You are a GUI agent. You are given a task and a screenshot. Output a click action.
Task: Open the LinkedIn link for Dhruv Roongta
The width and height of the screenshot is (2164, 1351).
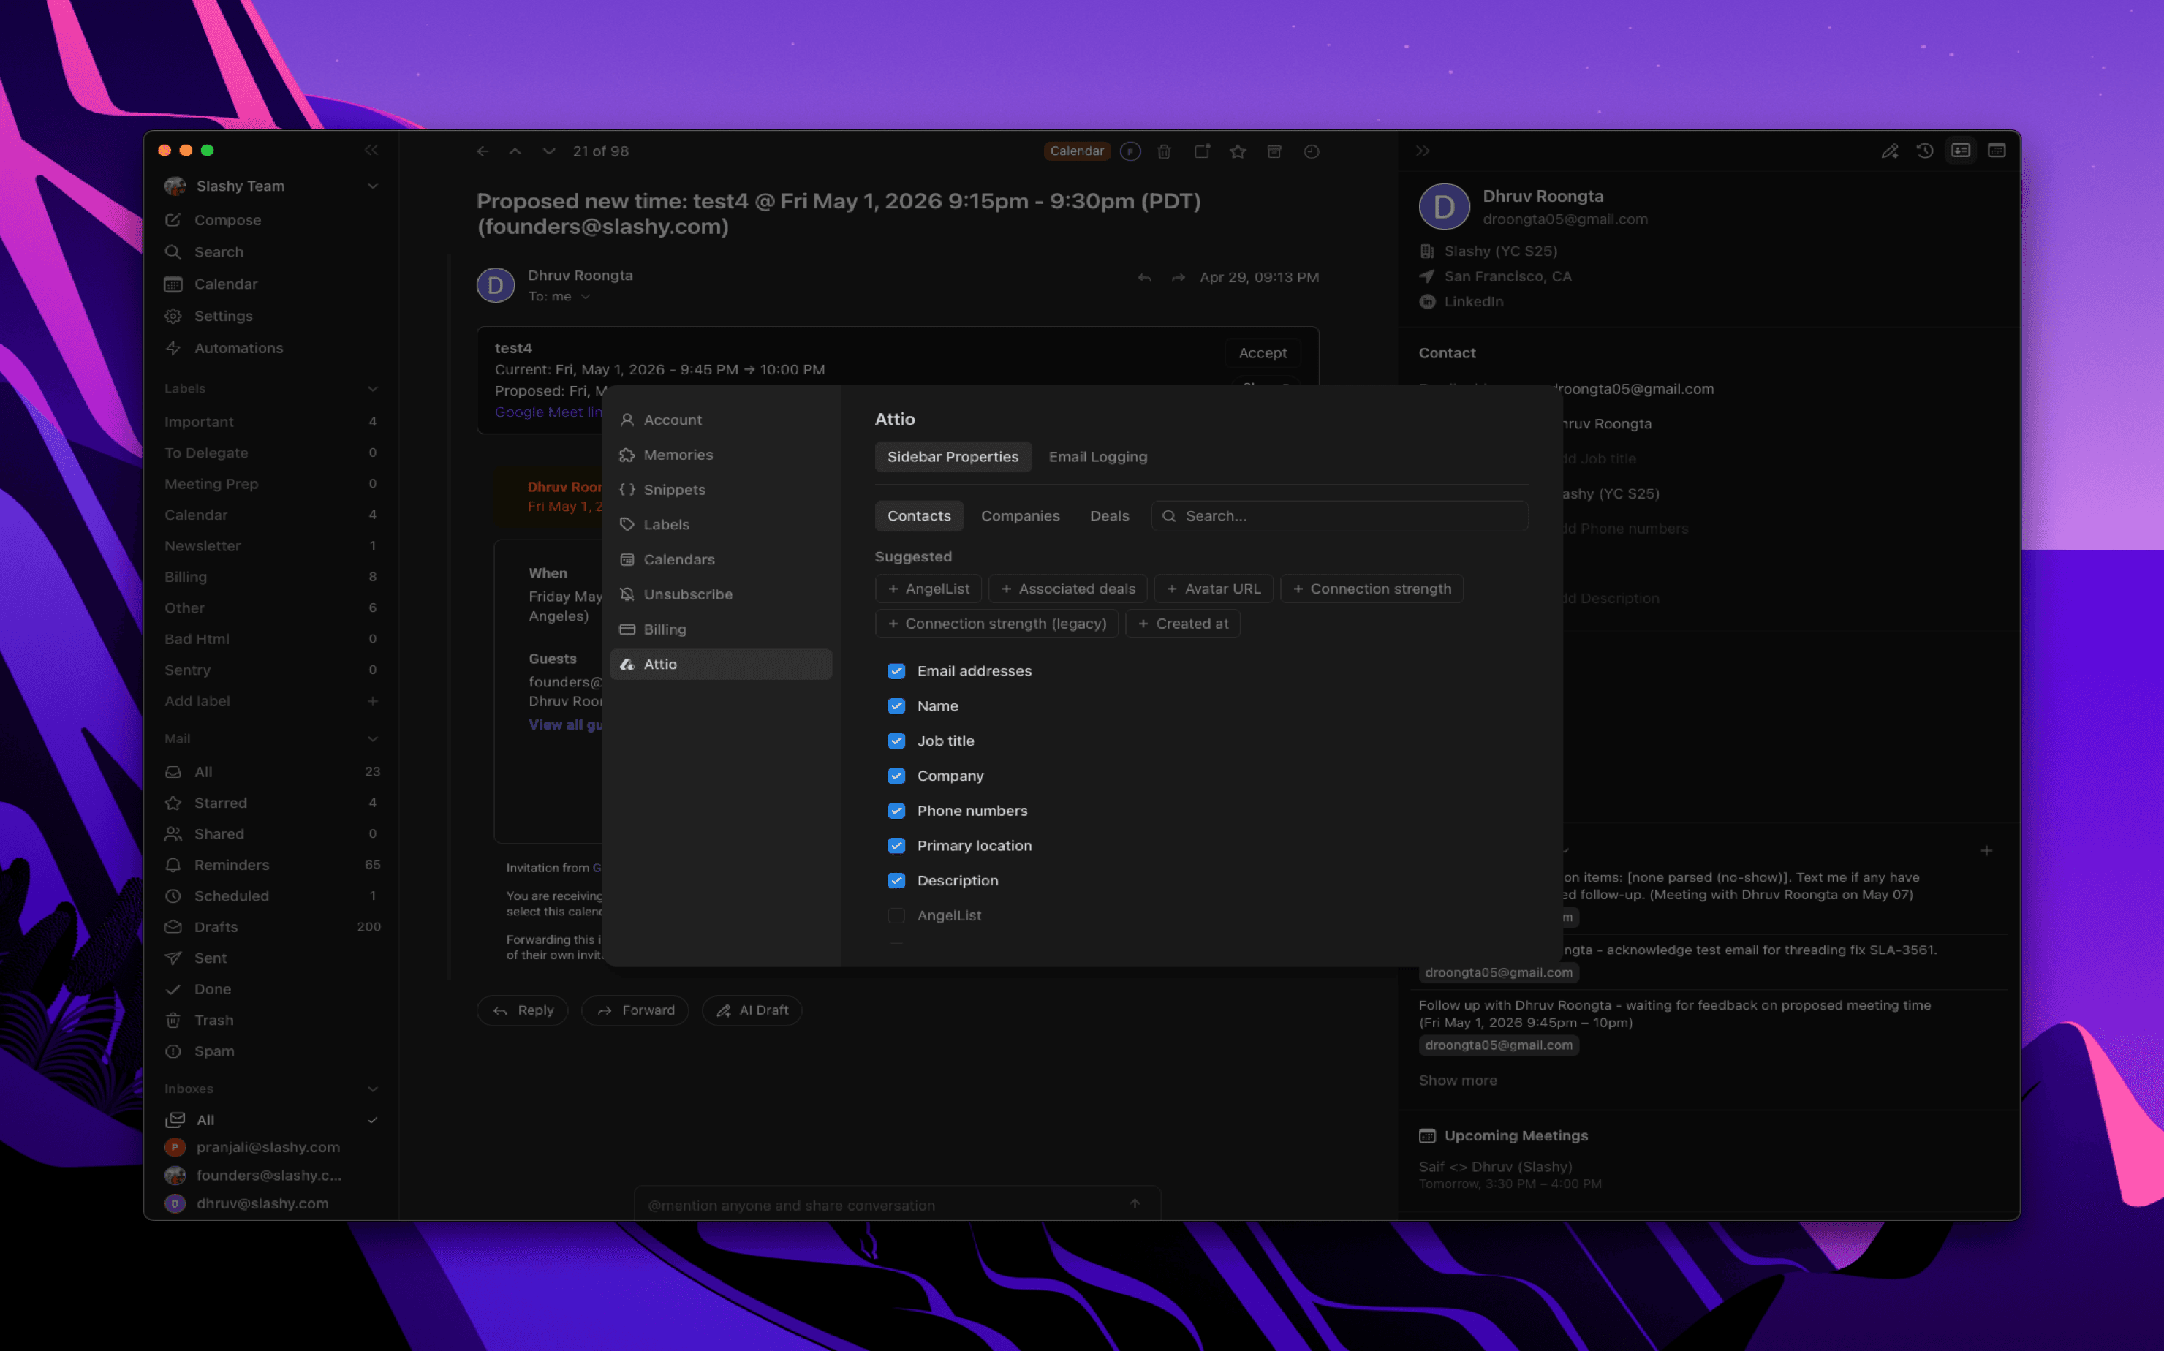[1473, 302]
